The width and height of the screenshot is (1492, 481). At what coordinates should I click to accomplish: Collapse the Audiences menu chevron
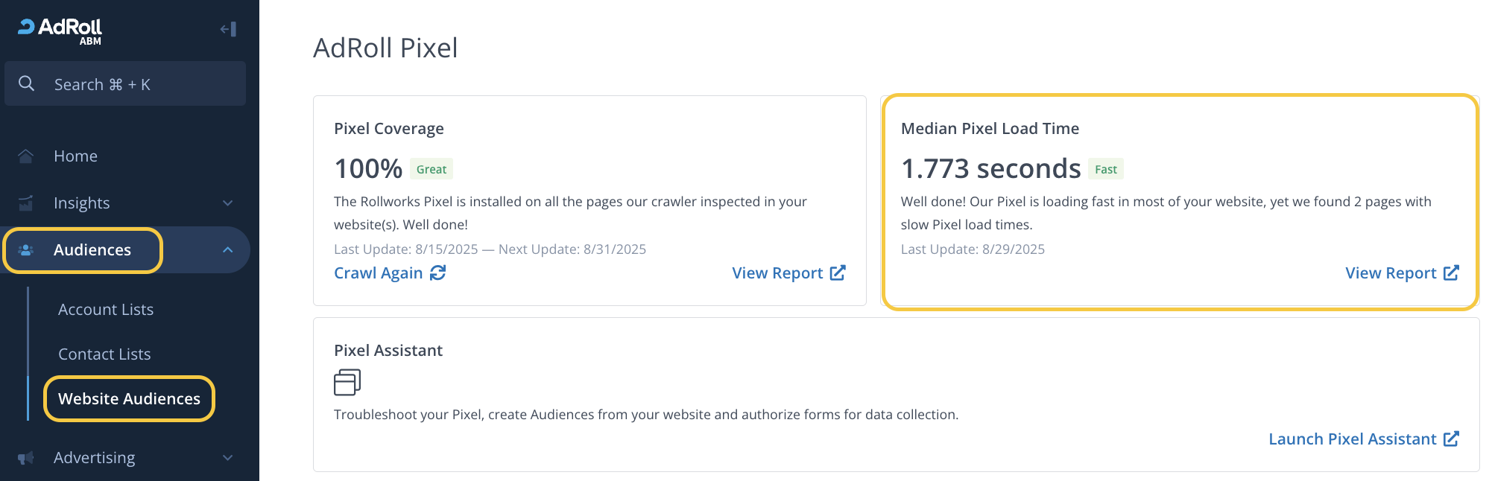coord(228,250)
